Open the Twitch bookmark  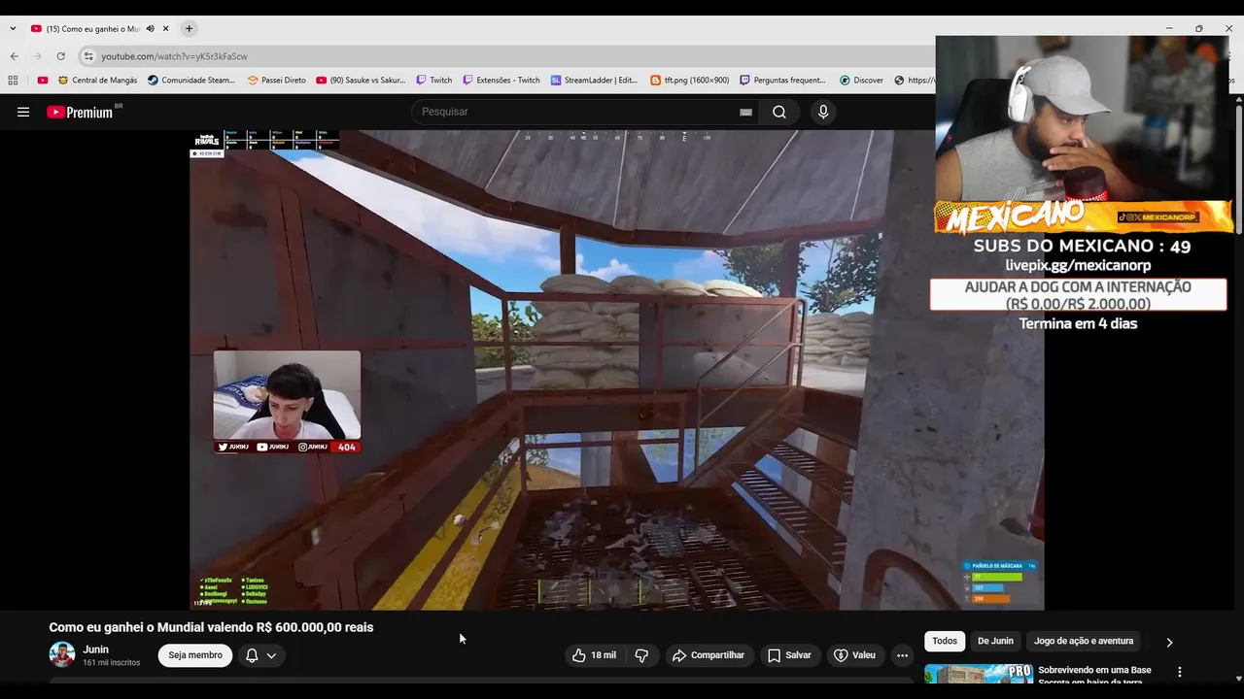point(433,81)
